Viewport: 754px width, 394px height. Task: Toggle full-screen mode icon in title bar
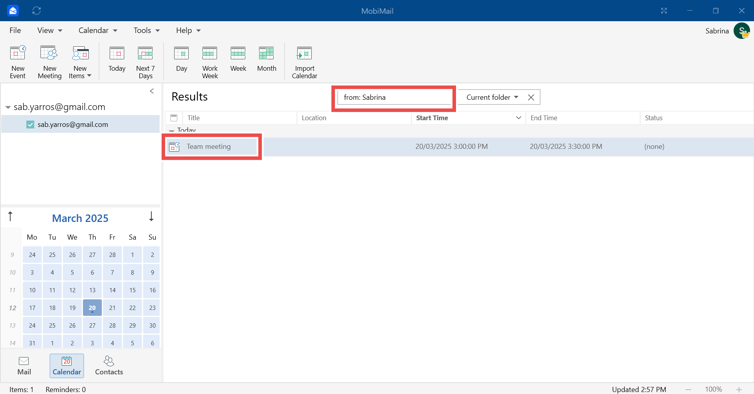(x=664, y=11)
